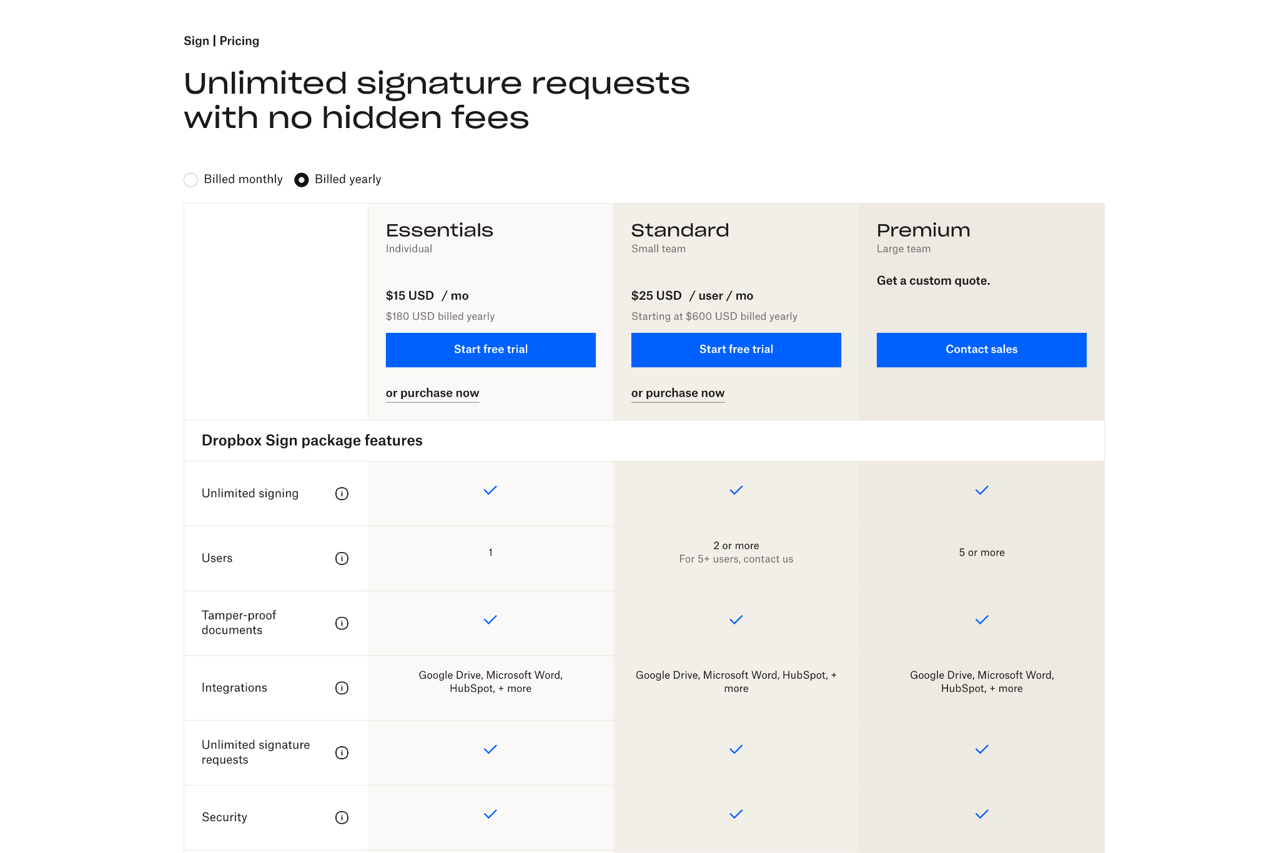This screenshot has width=1279, height=853.
Task: Show info for Unlimited signature requests
Action: (342, 752)
